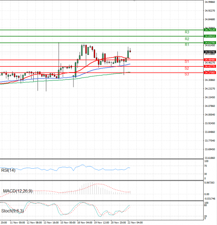Click the MACD(12,26,9) indicator label
This screenshot has height=225, width=217.
tap(18, 191)
